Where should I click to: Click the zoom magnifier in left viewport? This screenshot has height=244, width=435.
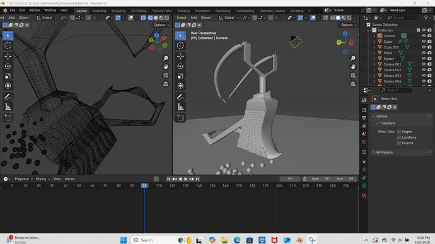pos(166,58)
